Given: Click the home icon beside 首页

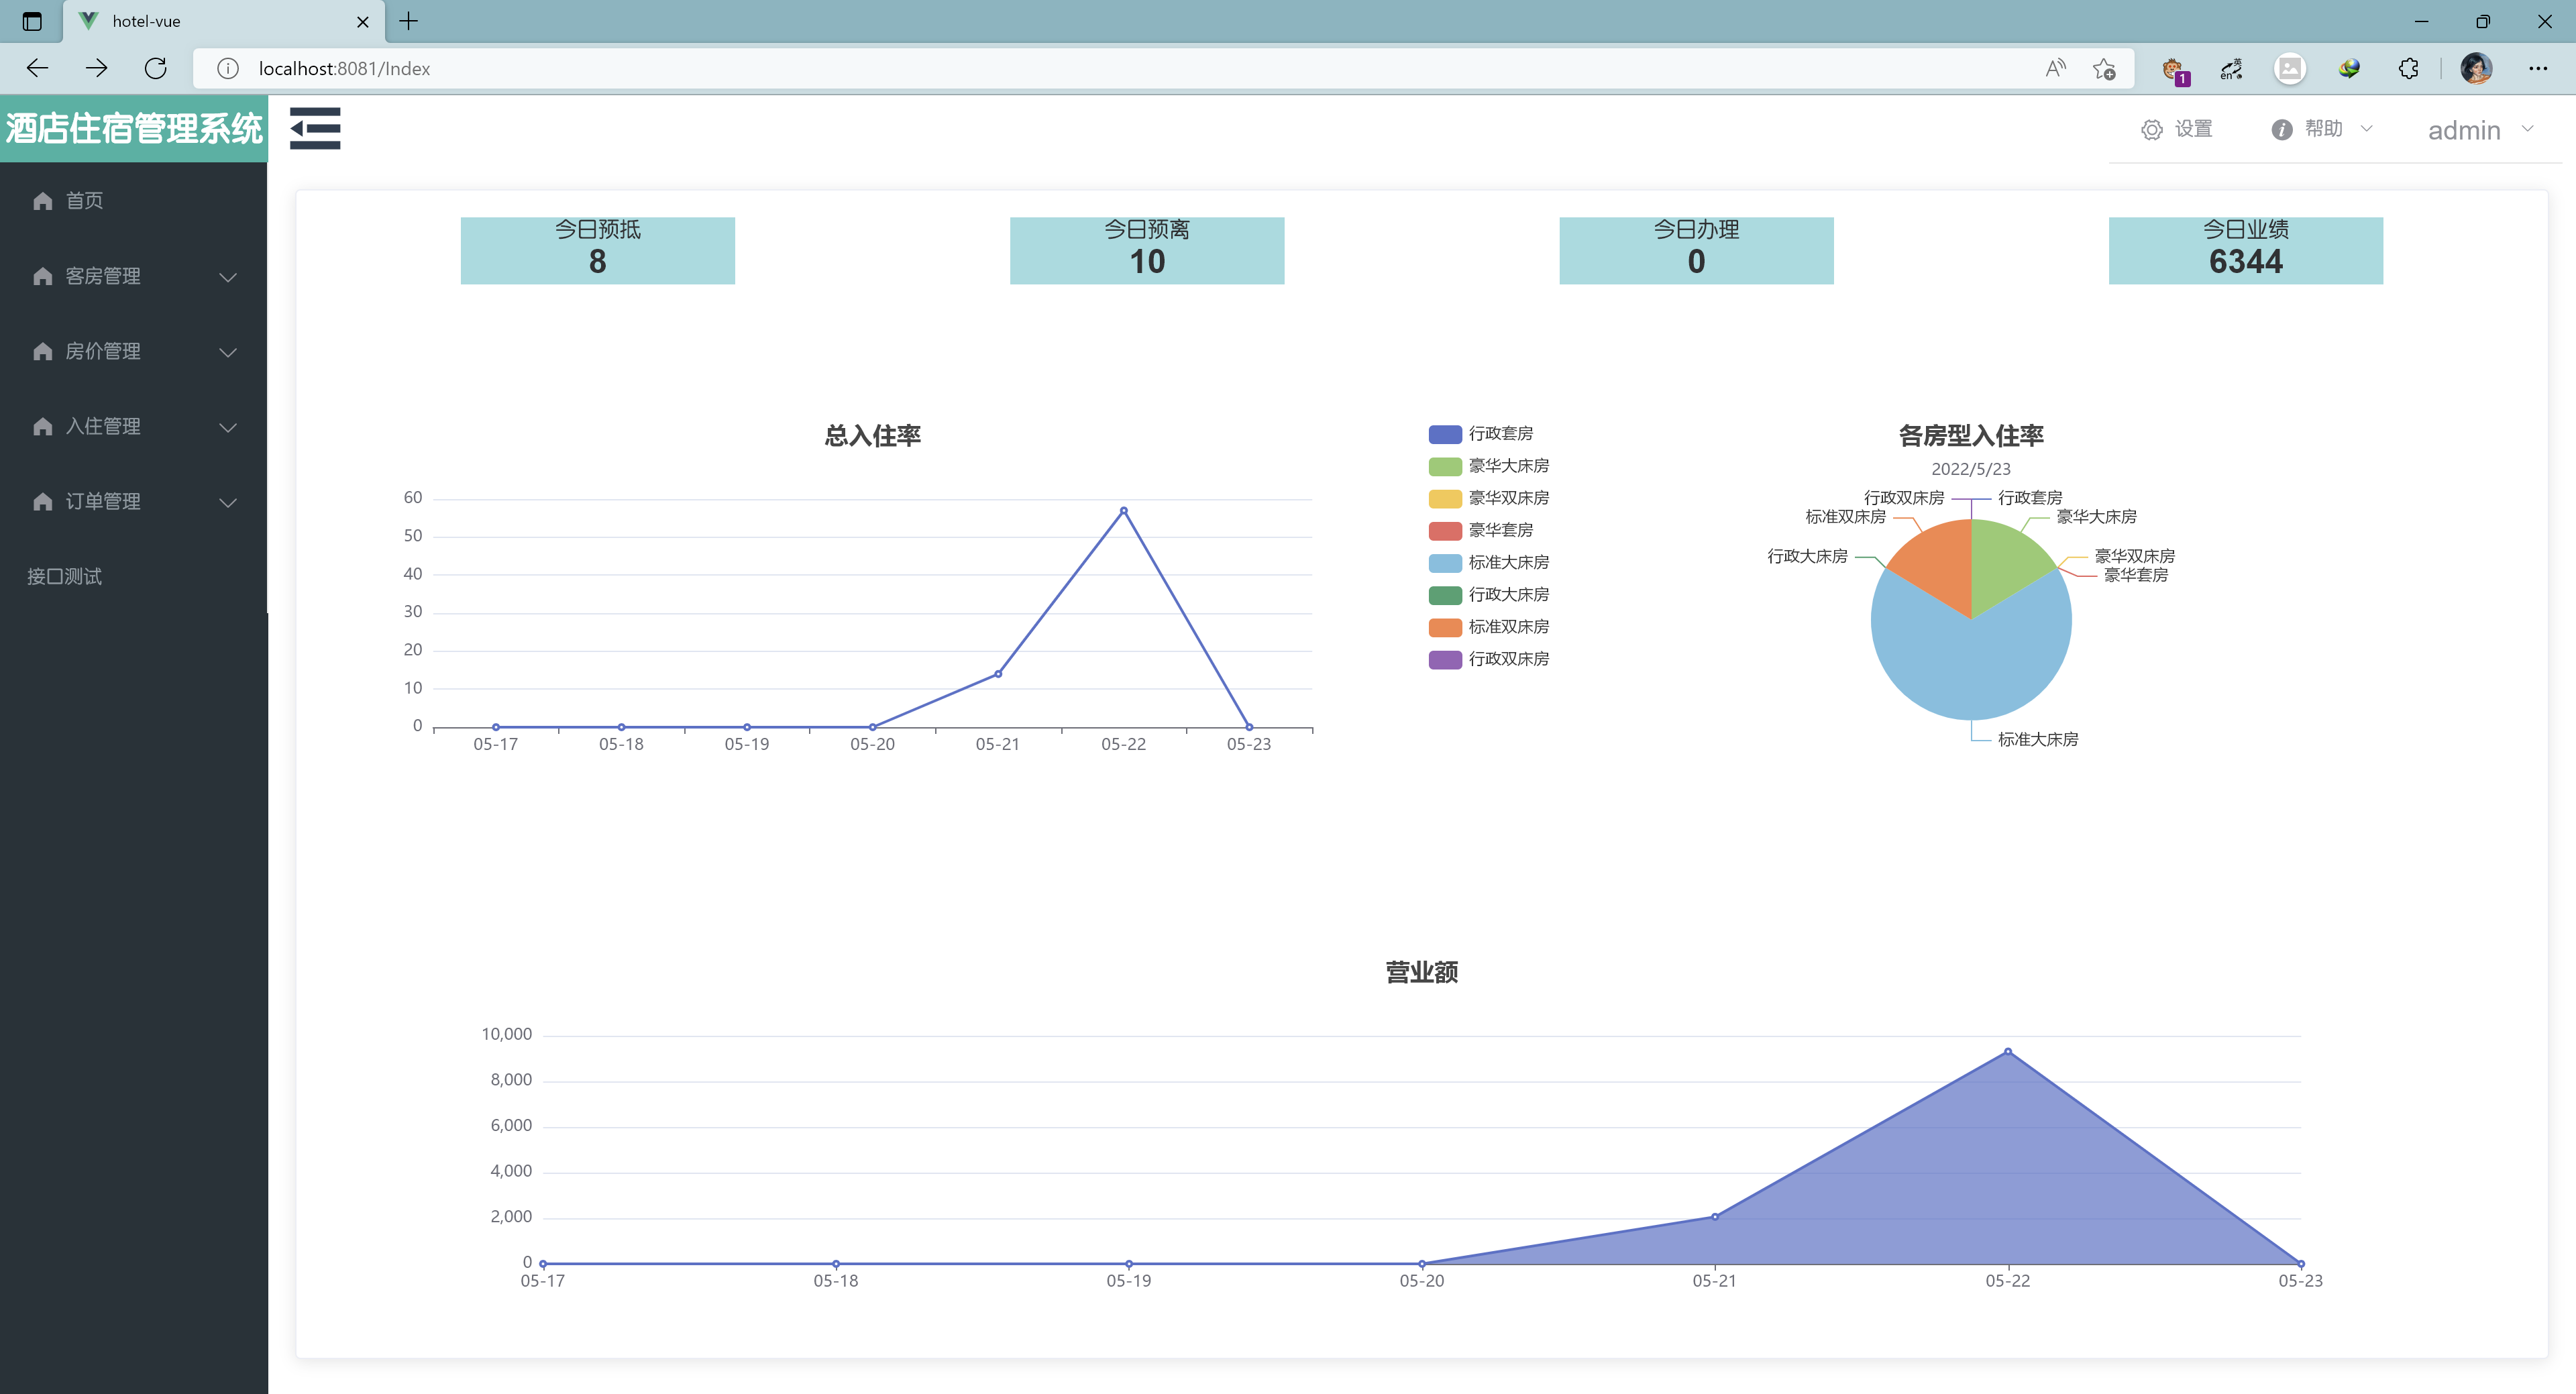Looking at the screenshot, I should [x=42, y=201].
